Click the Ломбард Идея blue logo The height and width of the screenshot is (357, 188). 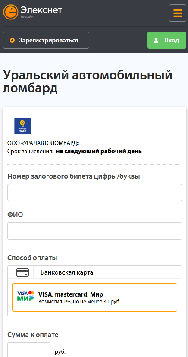tap(22, 126)
